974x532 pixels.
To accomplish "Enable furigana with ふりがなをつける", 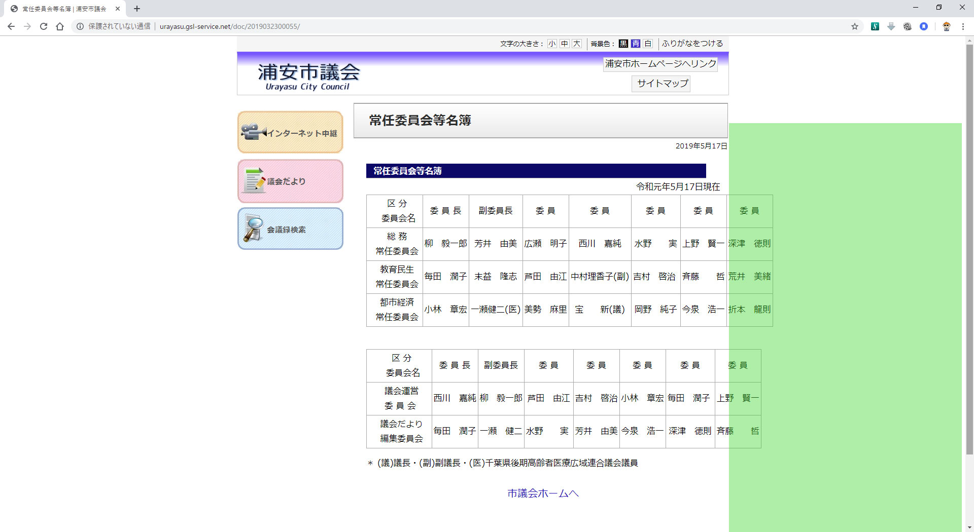I will tap(692, 44).
